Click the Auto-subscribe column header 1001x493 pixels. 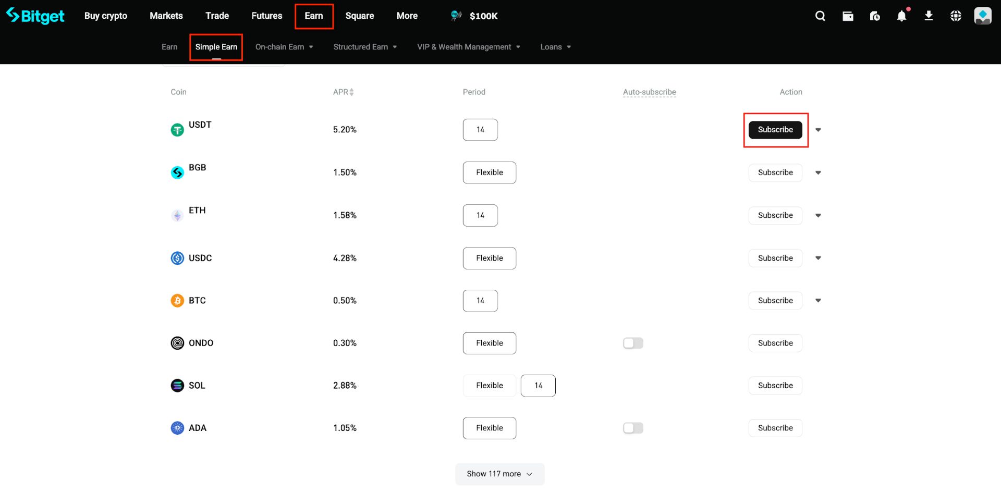(x=650, y=92)
